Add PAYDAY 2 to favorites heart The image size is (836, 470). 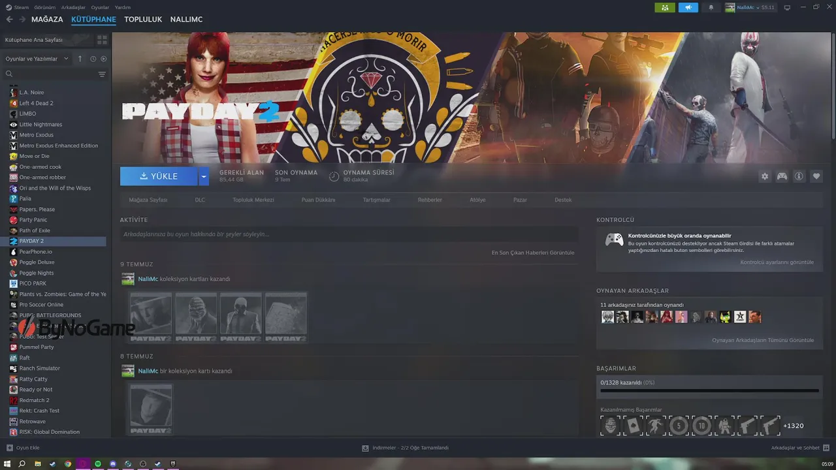tap(816, 176)
